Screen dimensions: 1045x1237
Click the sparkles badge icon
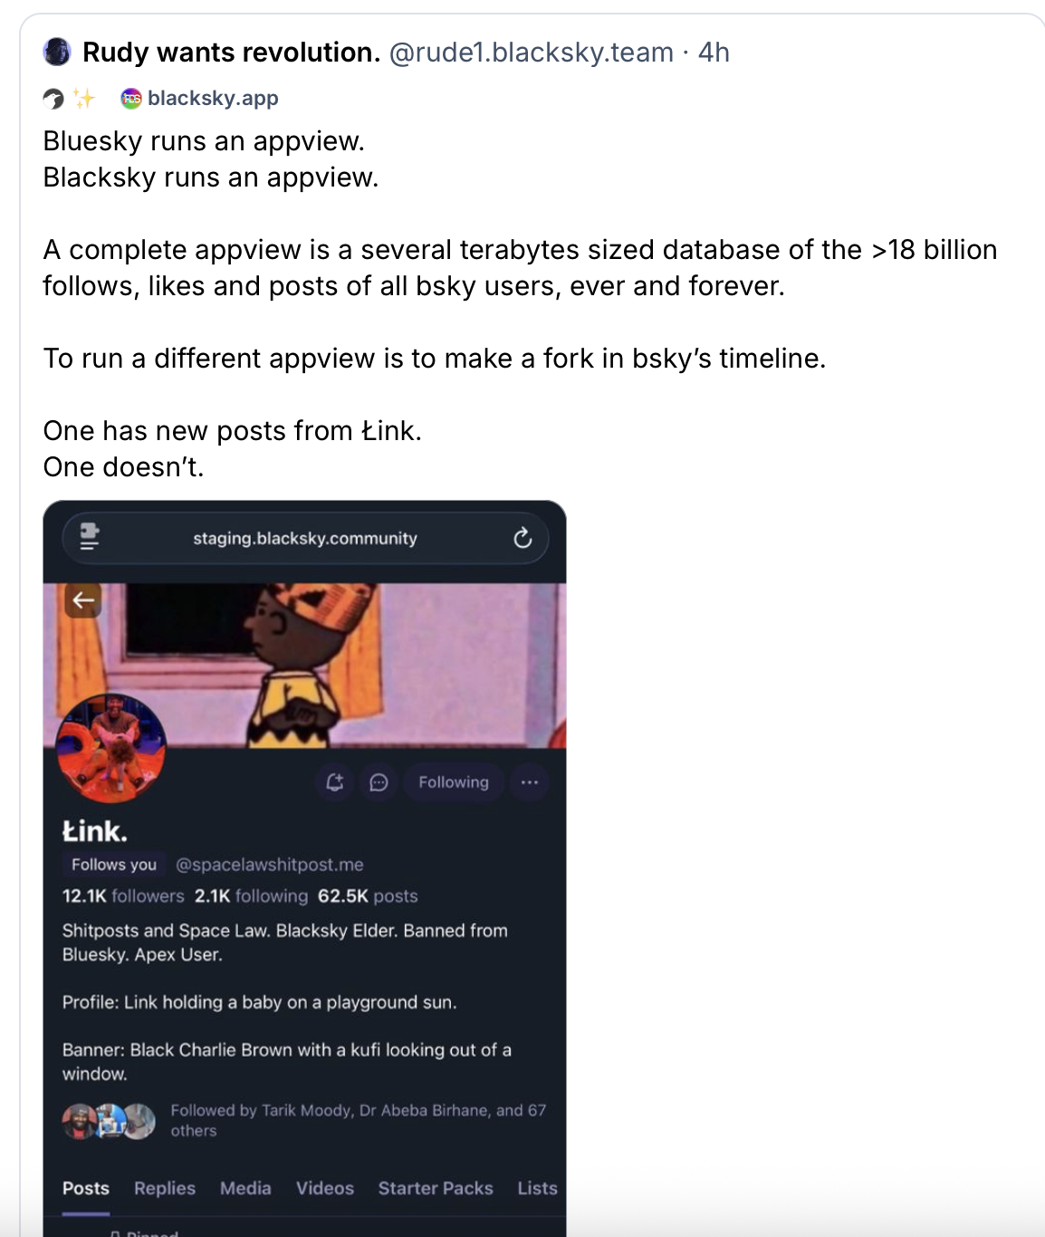point(84,99)
